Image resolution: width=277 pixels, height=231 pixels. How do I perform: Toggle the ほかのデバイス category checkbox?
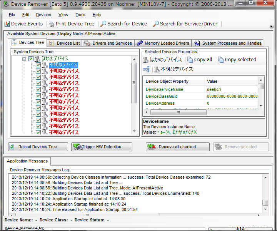coord(31,59)
